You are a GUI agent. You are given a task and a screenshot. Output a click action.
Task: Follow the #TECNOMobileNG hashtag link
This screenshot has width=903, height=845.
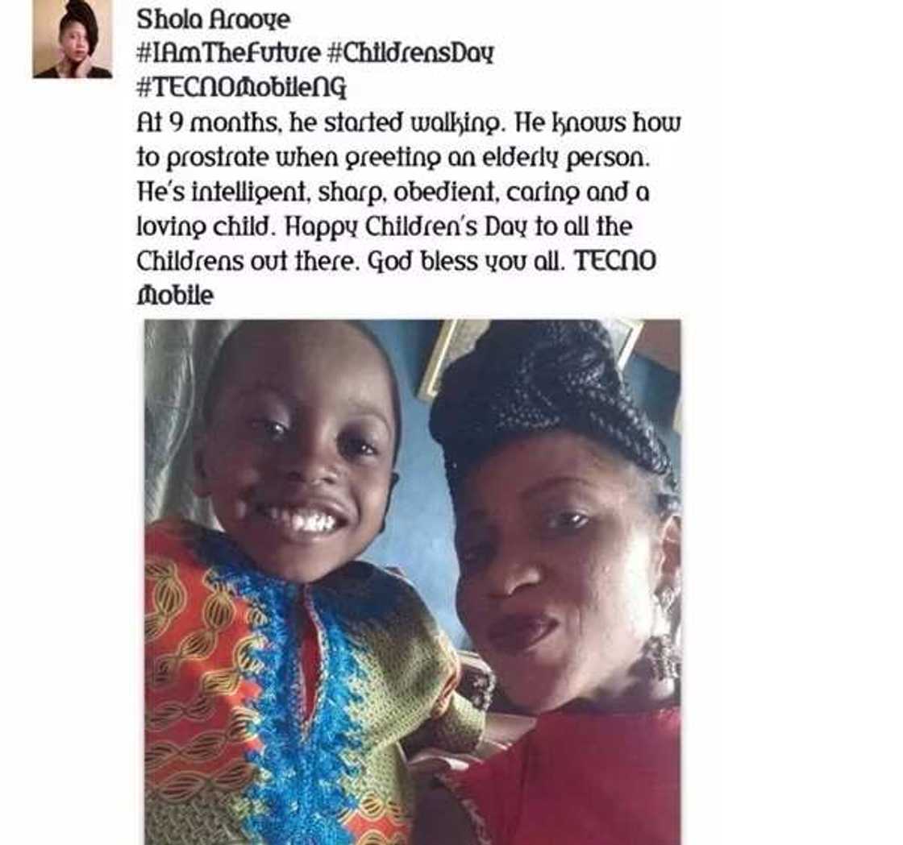click(242, 88)
